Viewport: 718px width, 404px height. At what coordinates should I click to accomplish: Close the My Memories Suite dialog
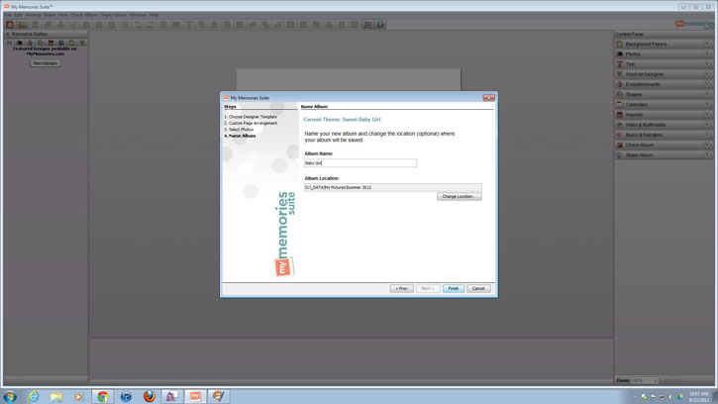[x=488, y=98]
